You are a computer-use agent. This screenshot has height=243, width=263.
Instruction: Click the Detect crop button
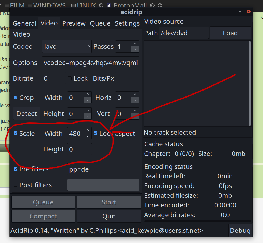pyautogui.click(x=27, y=114)
